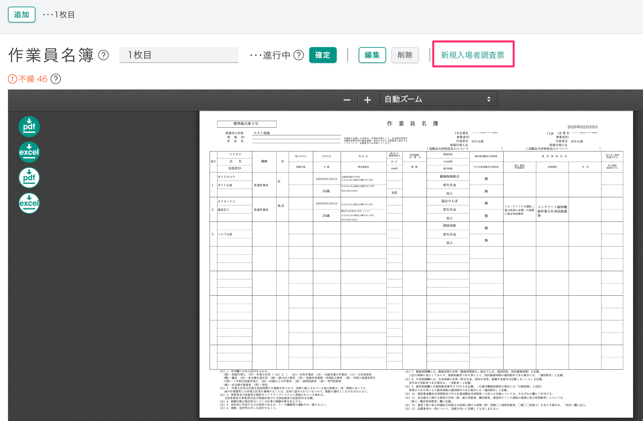
Task: Download the filled Excel via green excel icon
Action: click(29, 152)
